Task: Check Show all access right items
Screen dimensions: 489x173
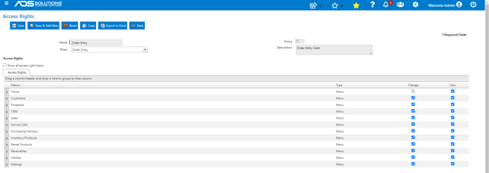Action: point(4,65)
